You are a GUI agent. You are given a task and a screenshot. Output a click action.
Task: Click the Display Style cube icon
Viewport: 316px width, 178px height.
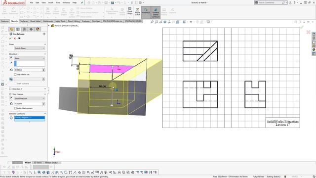pos(184,22)
